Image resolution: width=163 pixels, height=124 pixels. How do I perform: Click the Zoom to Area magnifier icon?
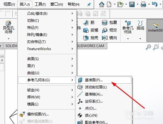pos(156,47)
